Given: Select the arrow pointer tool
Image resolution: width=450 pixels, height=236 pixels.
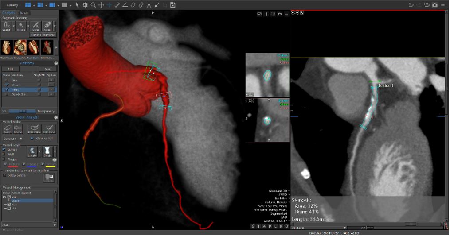Looking at the screenshot, I should 77,5.
